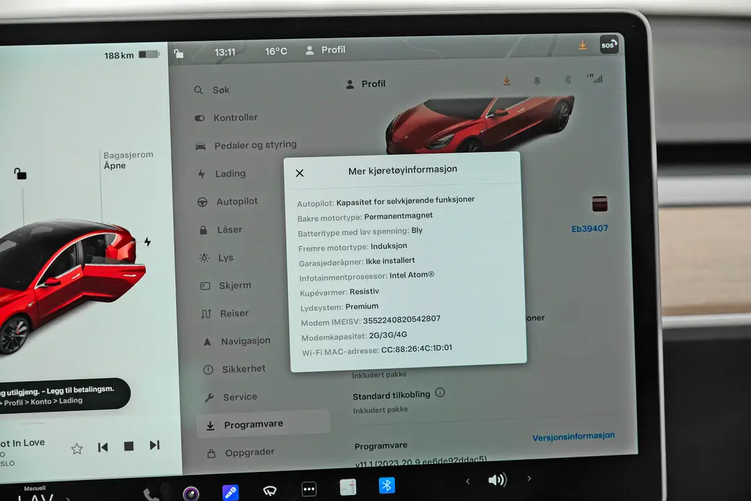Viewport: 751px width, 501px height.
Task: Tap the lock icon in the top status bar
Action: pos(179,53)
